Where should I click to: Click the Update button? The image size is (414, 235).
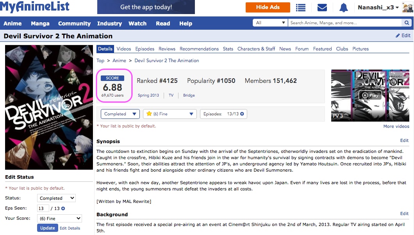(48, 228)
